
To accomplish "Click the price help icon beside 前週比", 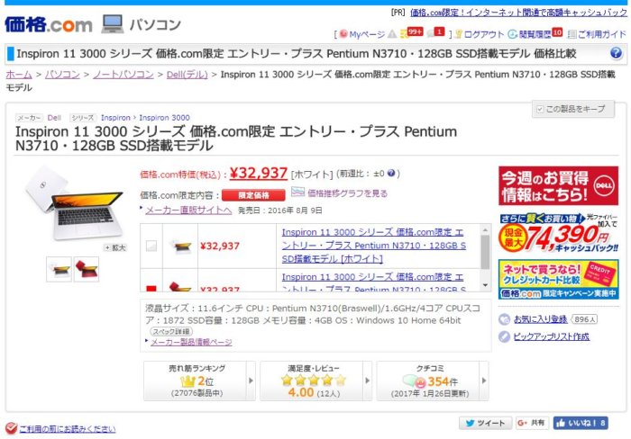I will [x=391, y=173].
